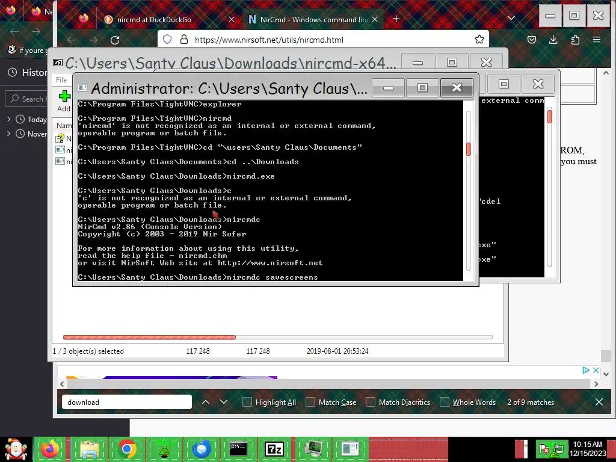Open Thunderbird from the taskbar
This screenshot has width=616, height=462.
[x=202, y=449]
